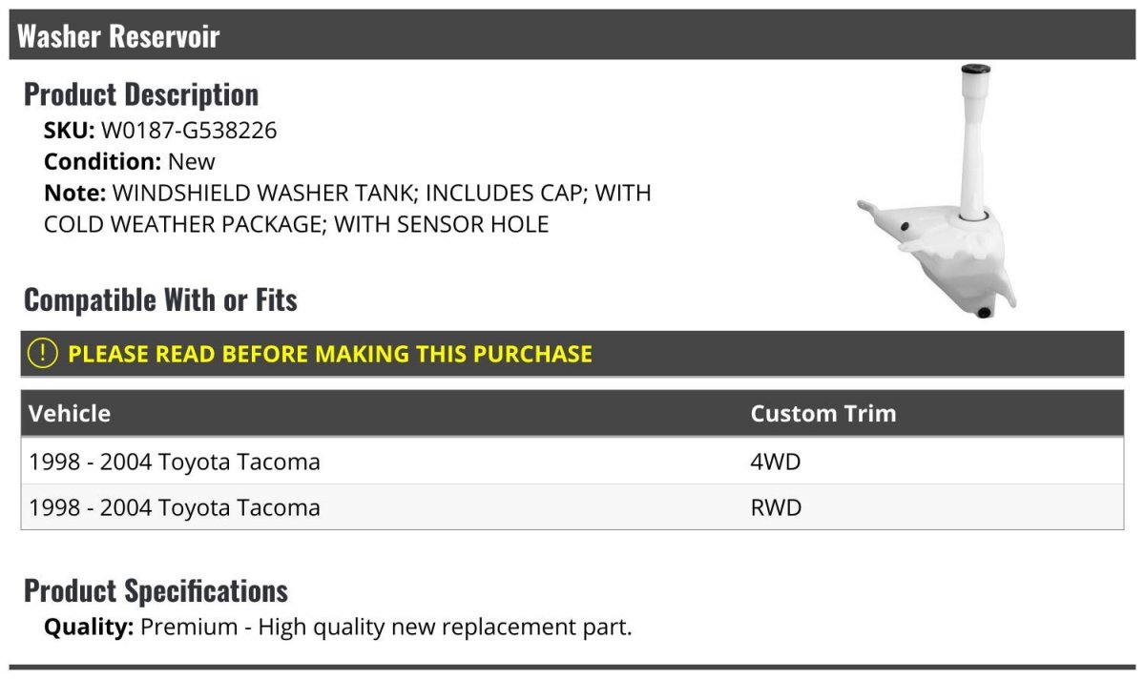1145x679 pixels.
Task: Select the 1998 - 2004 Toyota Tacoma 4WD row
Action: 572,462
